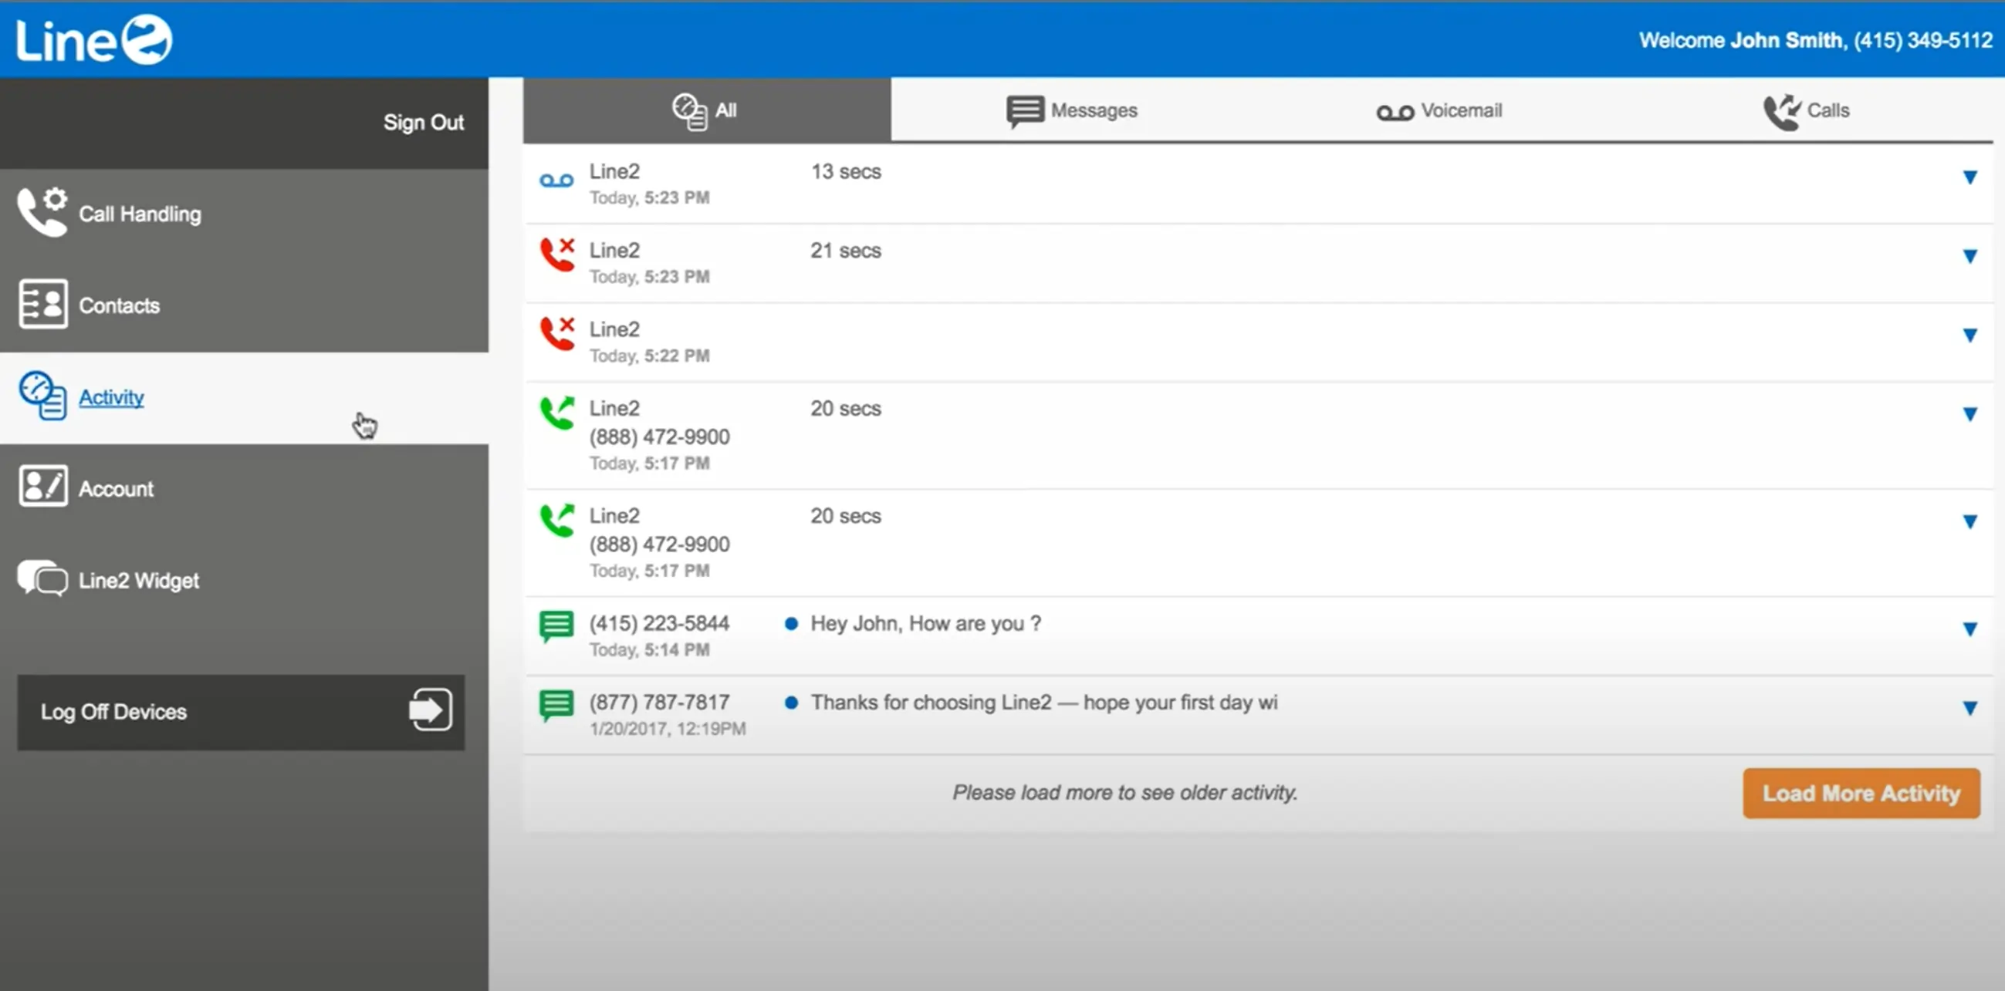
Task: Switch to the Messages tab
Action: click(1072, 110)
